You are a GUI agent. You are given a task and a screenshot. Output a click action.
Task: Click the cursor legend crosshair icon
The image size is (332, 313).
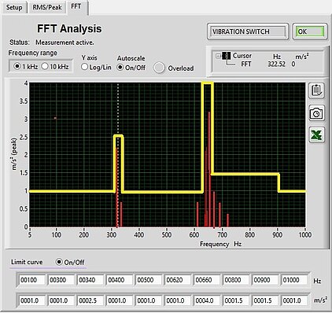tap(227, 56)
